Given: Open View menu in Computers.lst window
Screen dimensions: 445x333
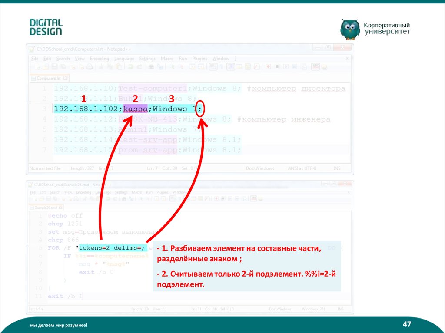Looking at the screenshot, I should point(80,59).
